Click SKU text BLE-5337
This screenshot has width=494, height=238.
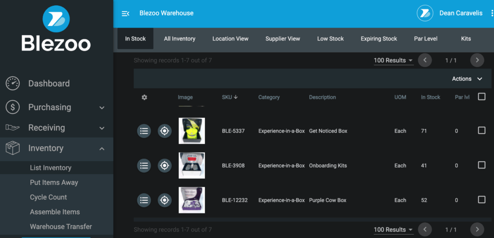[233, 131]
